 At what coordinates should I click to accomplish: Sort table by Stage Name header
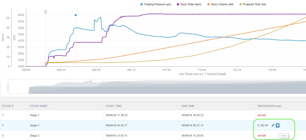coord(39,106)
